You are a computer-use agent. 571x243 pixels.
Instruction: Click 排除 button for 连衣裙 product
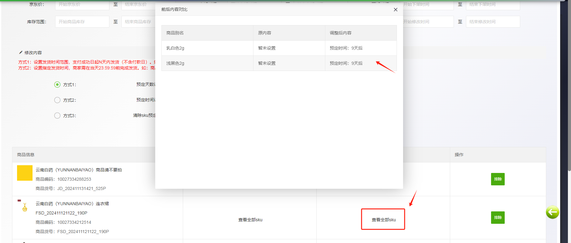pyautogui.click(x=498, y=218)
